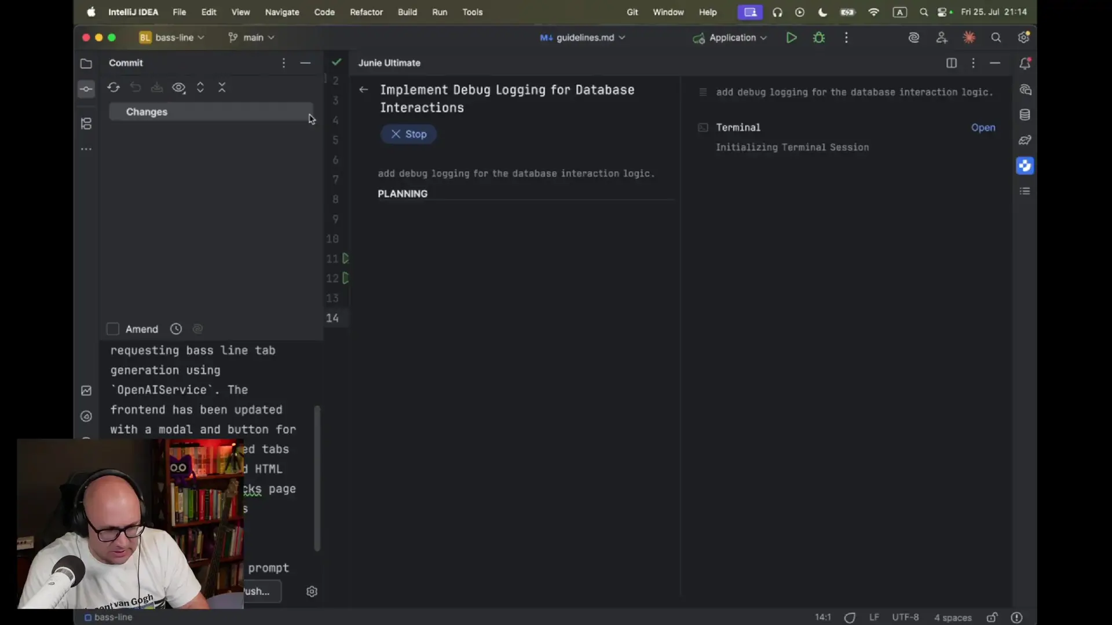Open line separator LF selector

tap(874, 617)
